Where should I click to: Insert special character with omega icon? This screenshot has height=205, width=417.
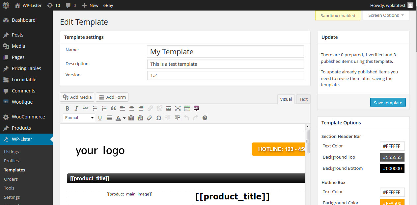pos(159,118)
